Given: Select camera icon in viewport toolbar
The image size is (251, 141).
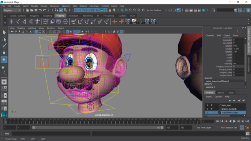Looking at the screenshot, I should 12,32.
